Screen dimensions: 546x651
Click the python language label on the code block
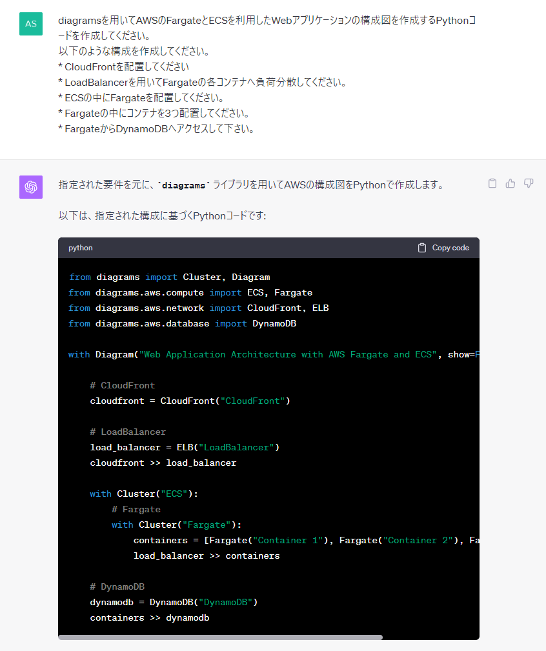[80, 248]
